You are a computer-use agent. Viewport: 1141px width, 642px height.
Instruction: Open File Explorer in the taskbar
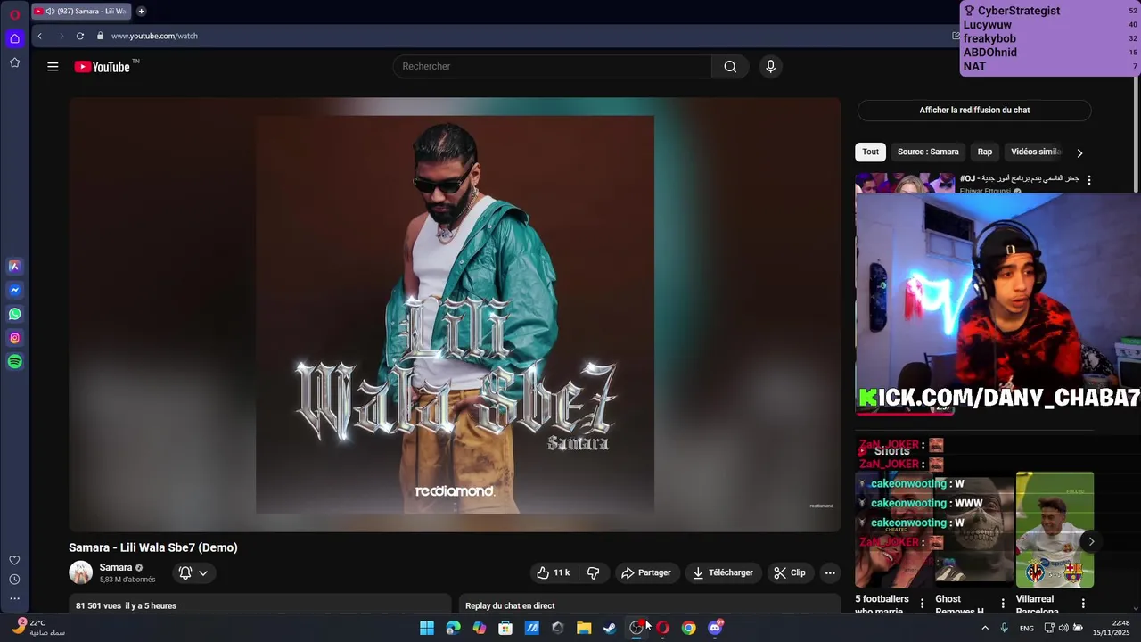coord(584,628)
